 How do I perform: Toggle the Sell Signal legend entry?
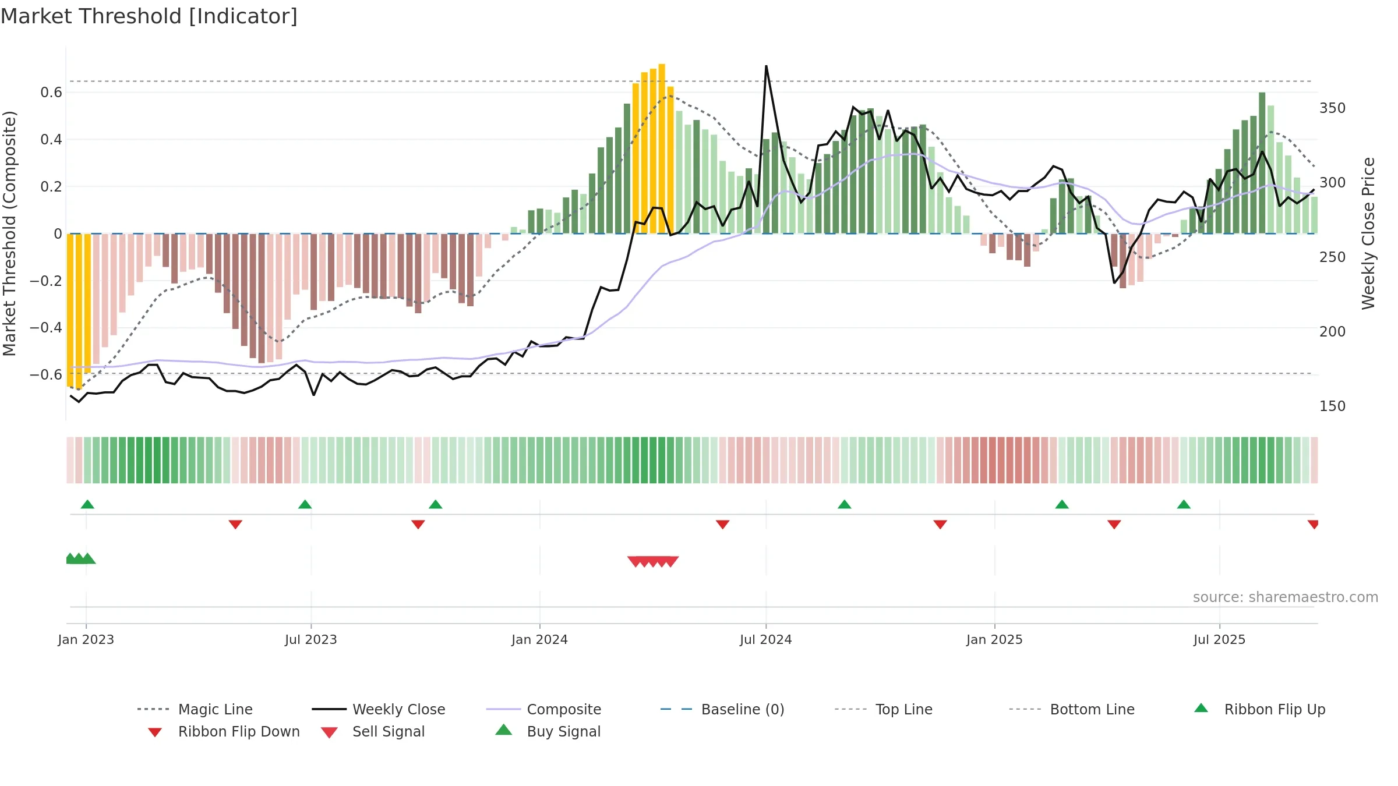click(373, 731)
